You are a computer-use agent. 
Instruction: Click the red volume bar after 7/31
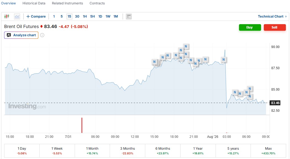pyautogui.click(x=82, y=125)
